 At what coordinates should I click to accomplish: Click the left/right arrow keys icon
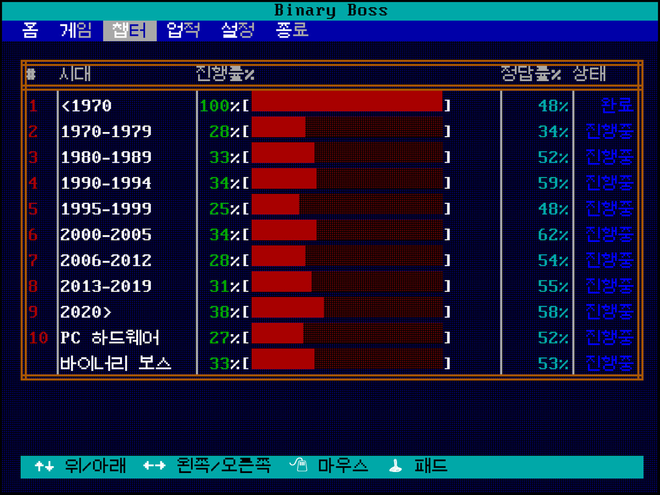(x=154, y=466)
